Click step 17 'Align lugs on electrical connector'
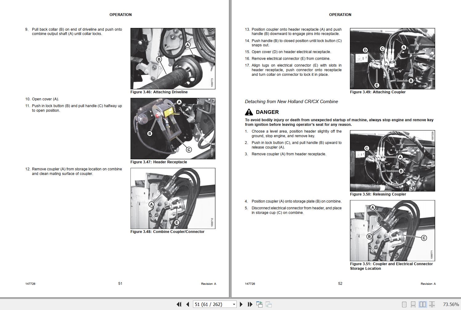 [297, 70]
